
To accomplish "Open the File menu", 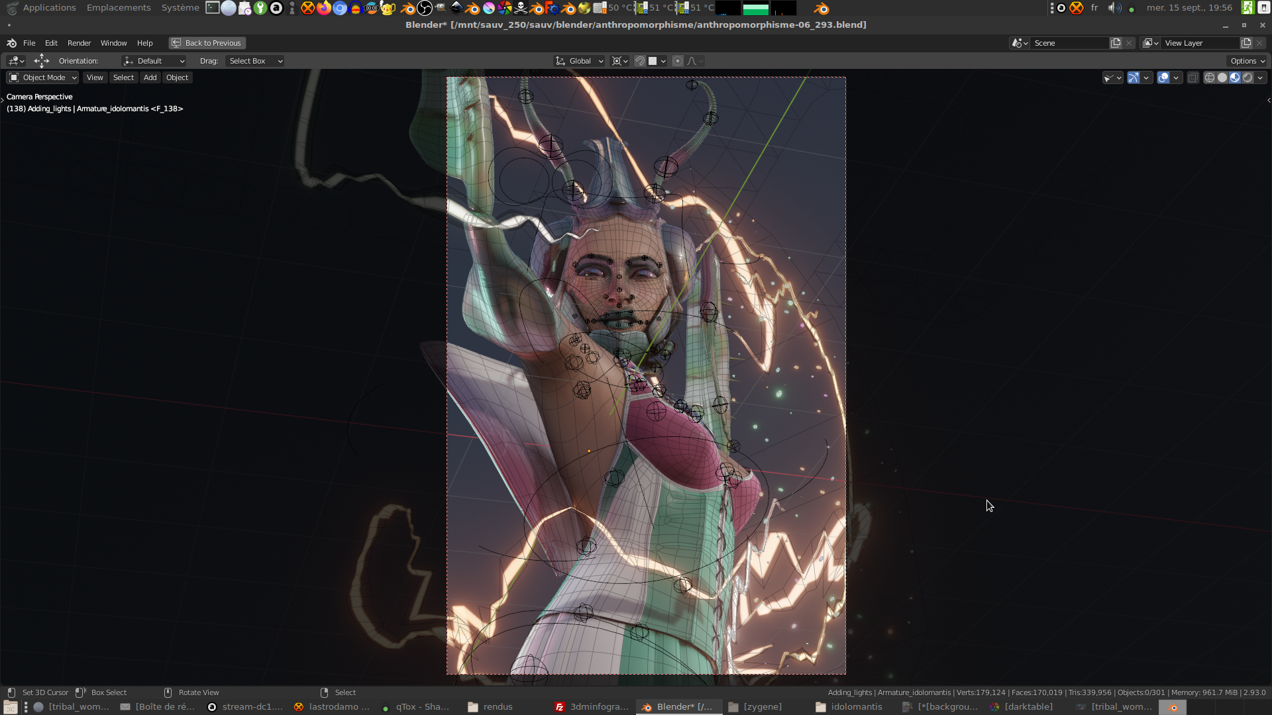I will (x=29, y=43).
